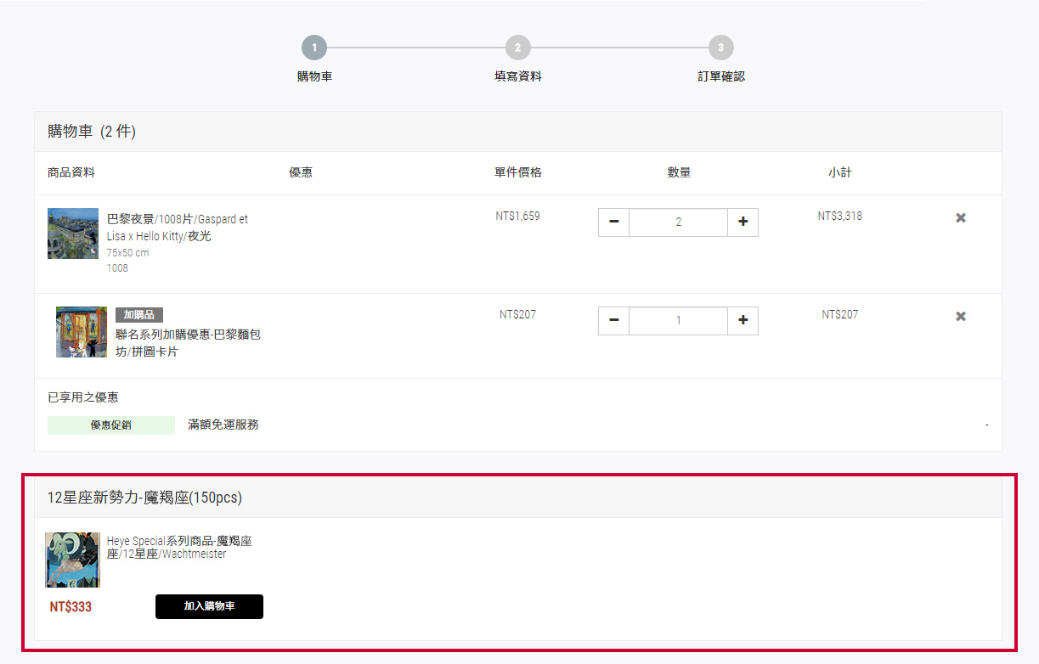Increase quantity of 巴黎夜景 puzzle
The image size is (1039, 664).
click(743, 222)
